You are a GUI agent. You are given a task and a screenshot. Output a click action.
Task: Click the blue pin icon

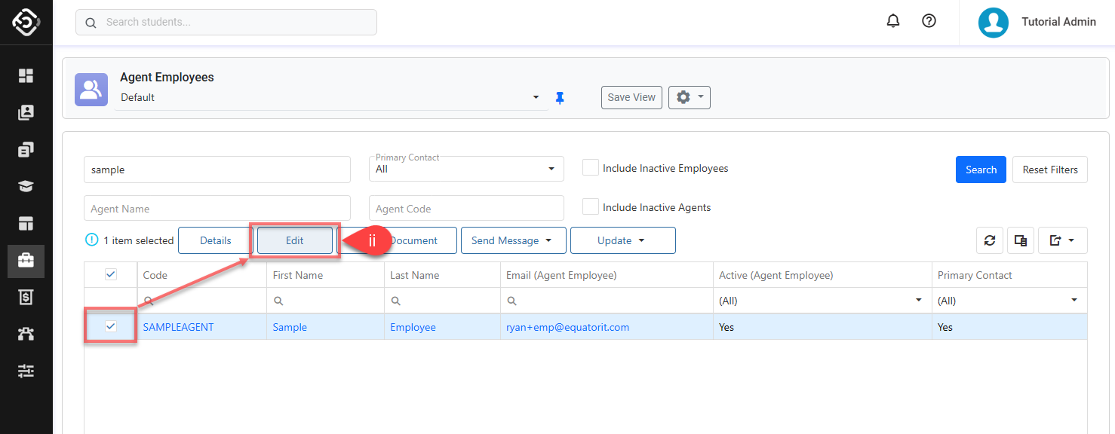click(x=560, y=98)
